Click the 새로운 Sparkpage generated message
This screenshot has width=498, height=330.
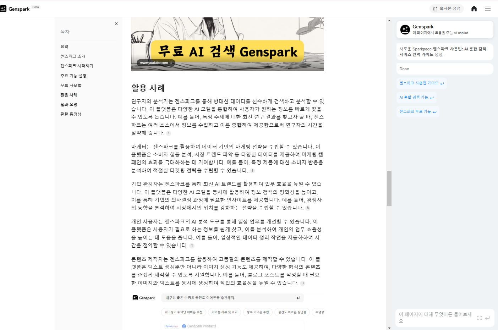pyautogui.click(x=445, y=52)
